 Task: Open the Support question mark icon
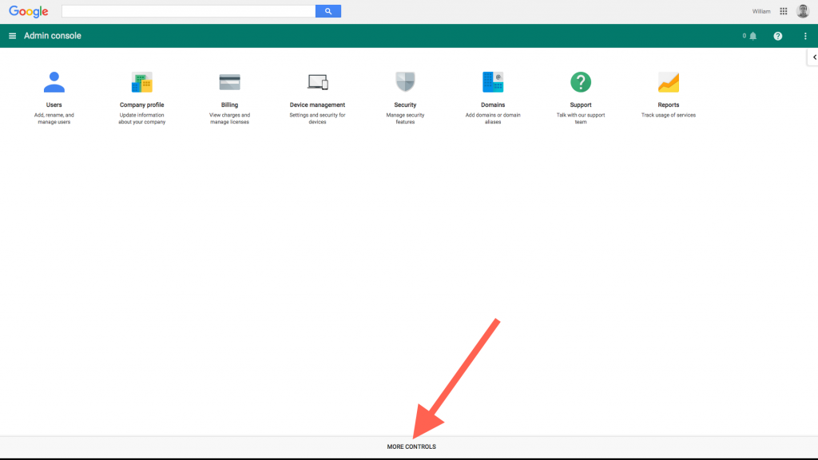click(581, 82)
